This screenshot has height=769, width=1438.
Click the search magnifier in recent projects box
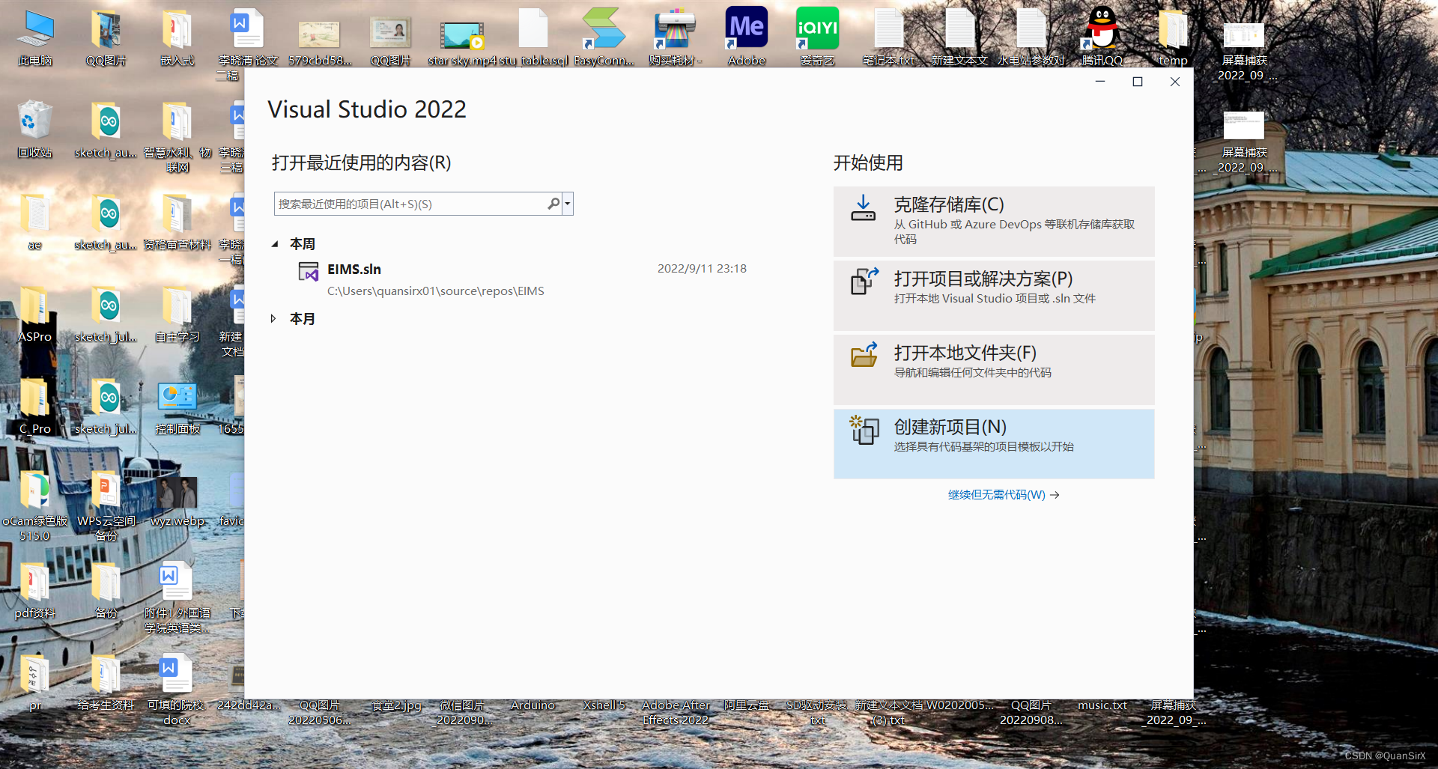[553, 204]
